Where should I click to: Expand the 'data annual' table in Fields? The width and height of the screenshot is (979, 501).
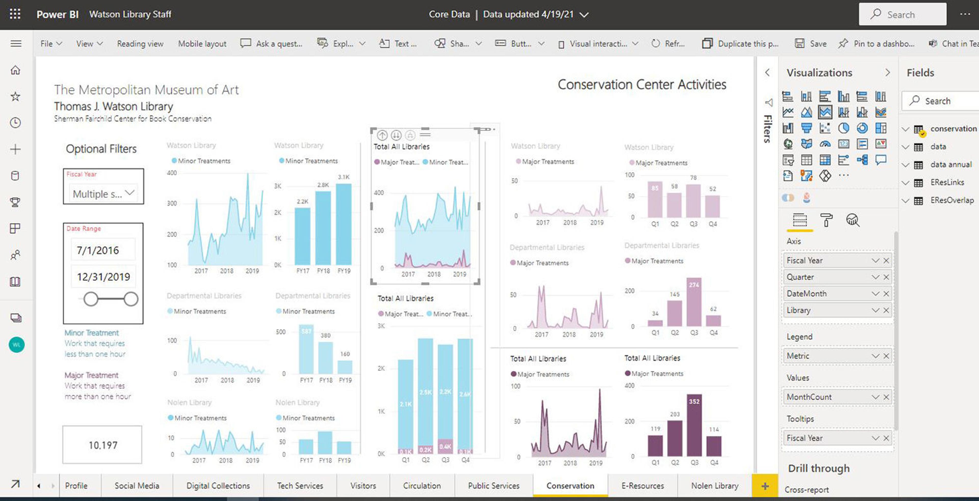tap(906, 165)
